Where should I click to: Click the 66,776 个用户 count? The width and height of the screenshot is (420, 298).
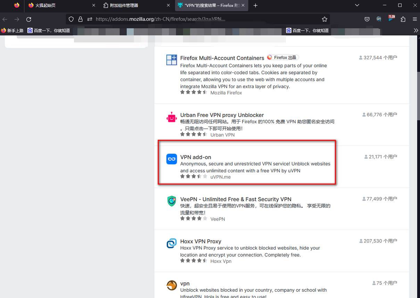[380, 114]
